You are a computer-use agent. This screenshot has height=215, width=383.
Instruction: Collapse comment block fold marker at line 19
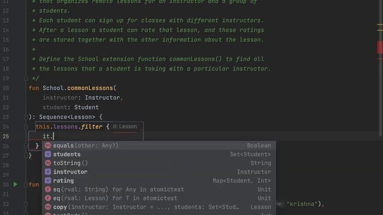(x=26, y=78)
